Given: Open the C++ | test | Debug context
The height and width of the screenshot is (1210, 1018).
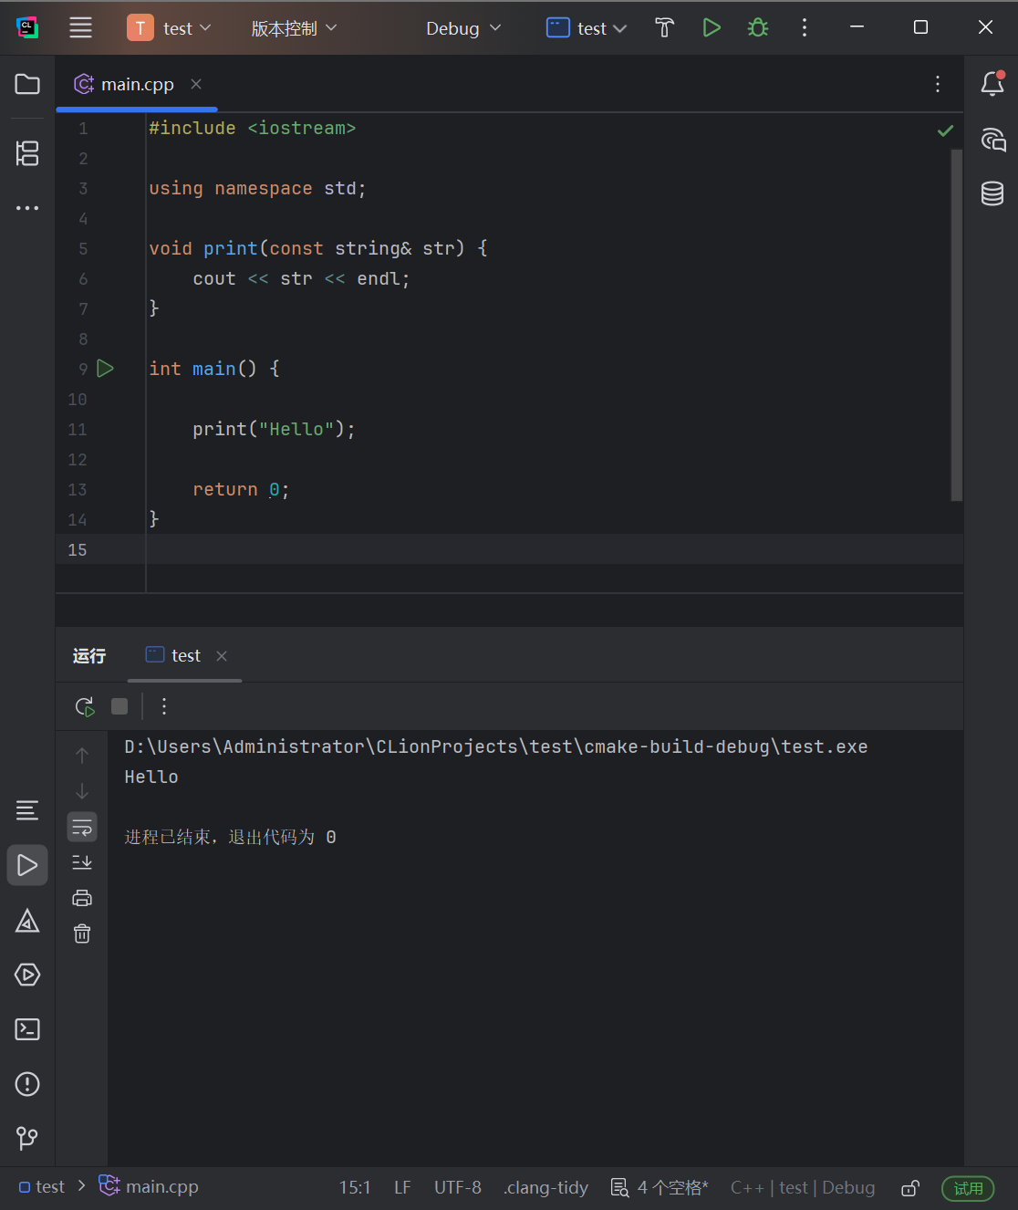Looking at the screenshot, I should point(803,1187).
